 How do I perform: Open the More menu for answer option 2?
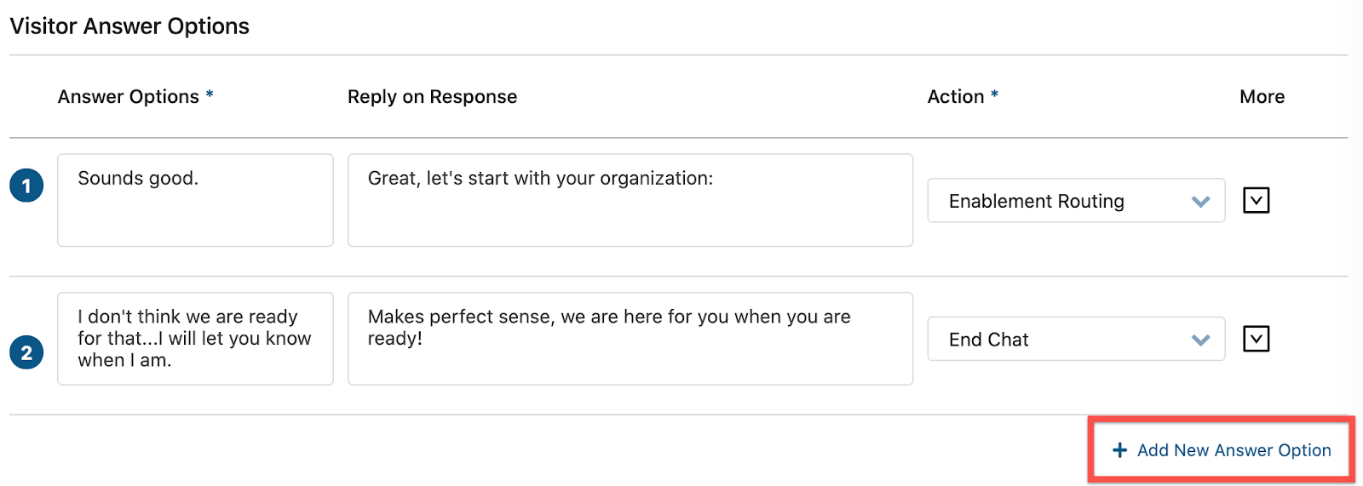pyautogui.click(x=1256, y=339)
